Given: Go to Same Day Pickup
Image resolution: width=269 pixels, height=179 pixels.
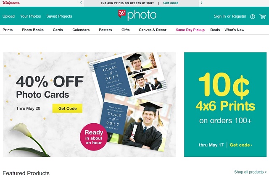Looking at the screenshot, I should point(190,30).
